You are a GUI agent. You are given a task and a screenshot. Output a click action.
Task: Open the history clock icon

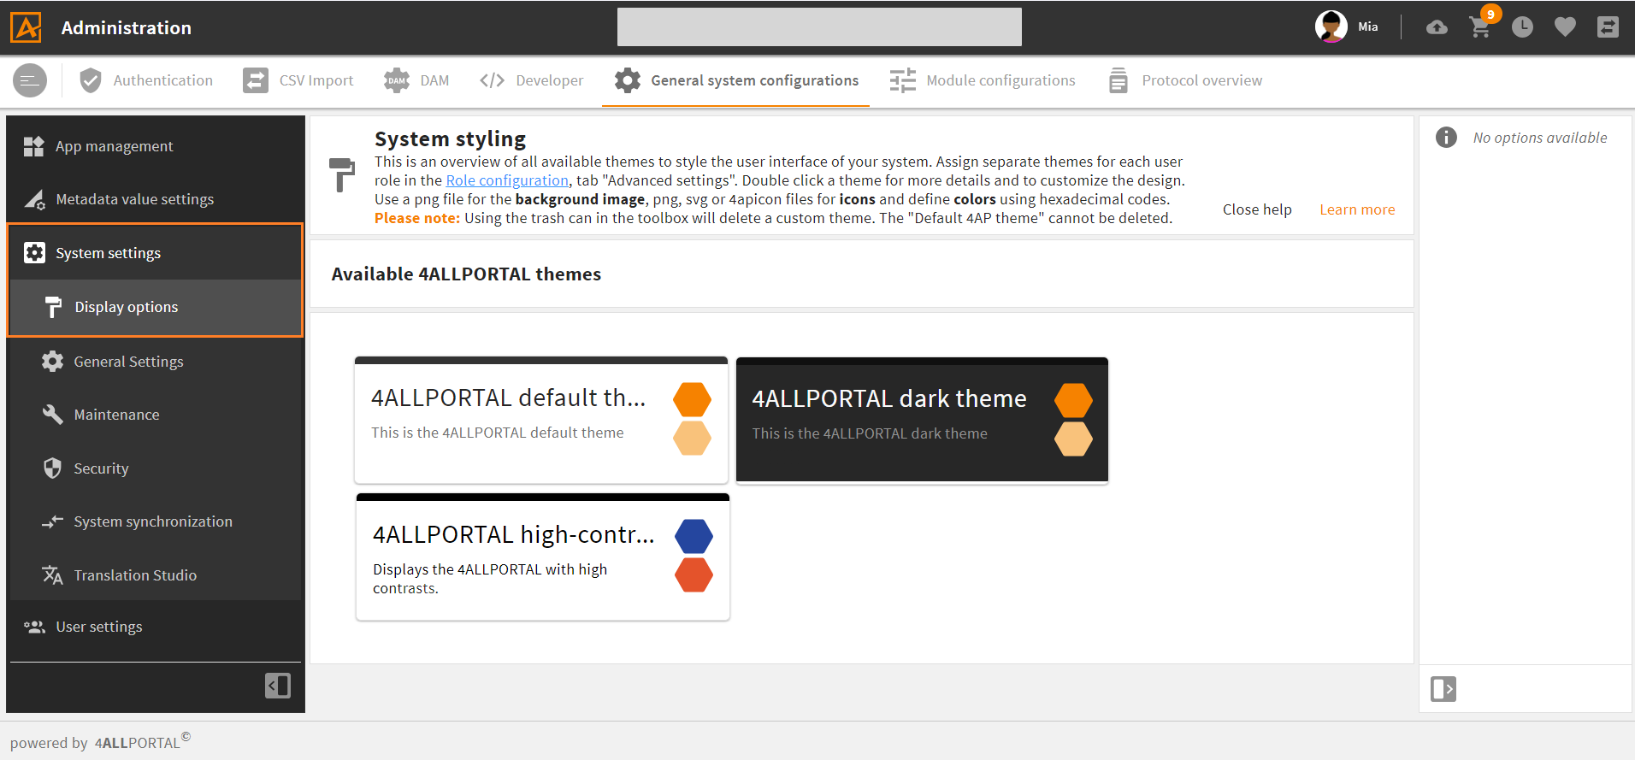1522,27
